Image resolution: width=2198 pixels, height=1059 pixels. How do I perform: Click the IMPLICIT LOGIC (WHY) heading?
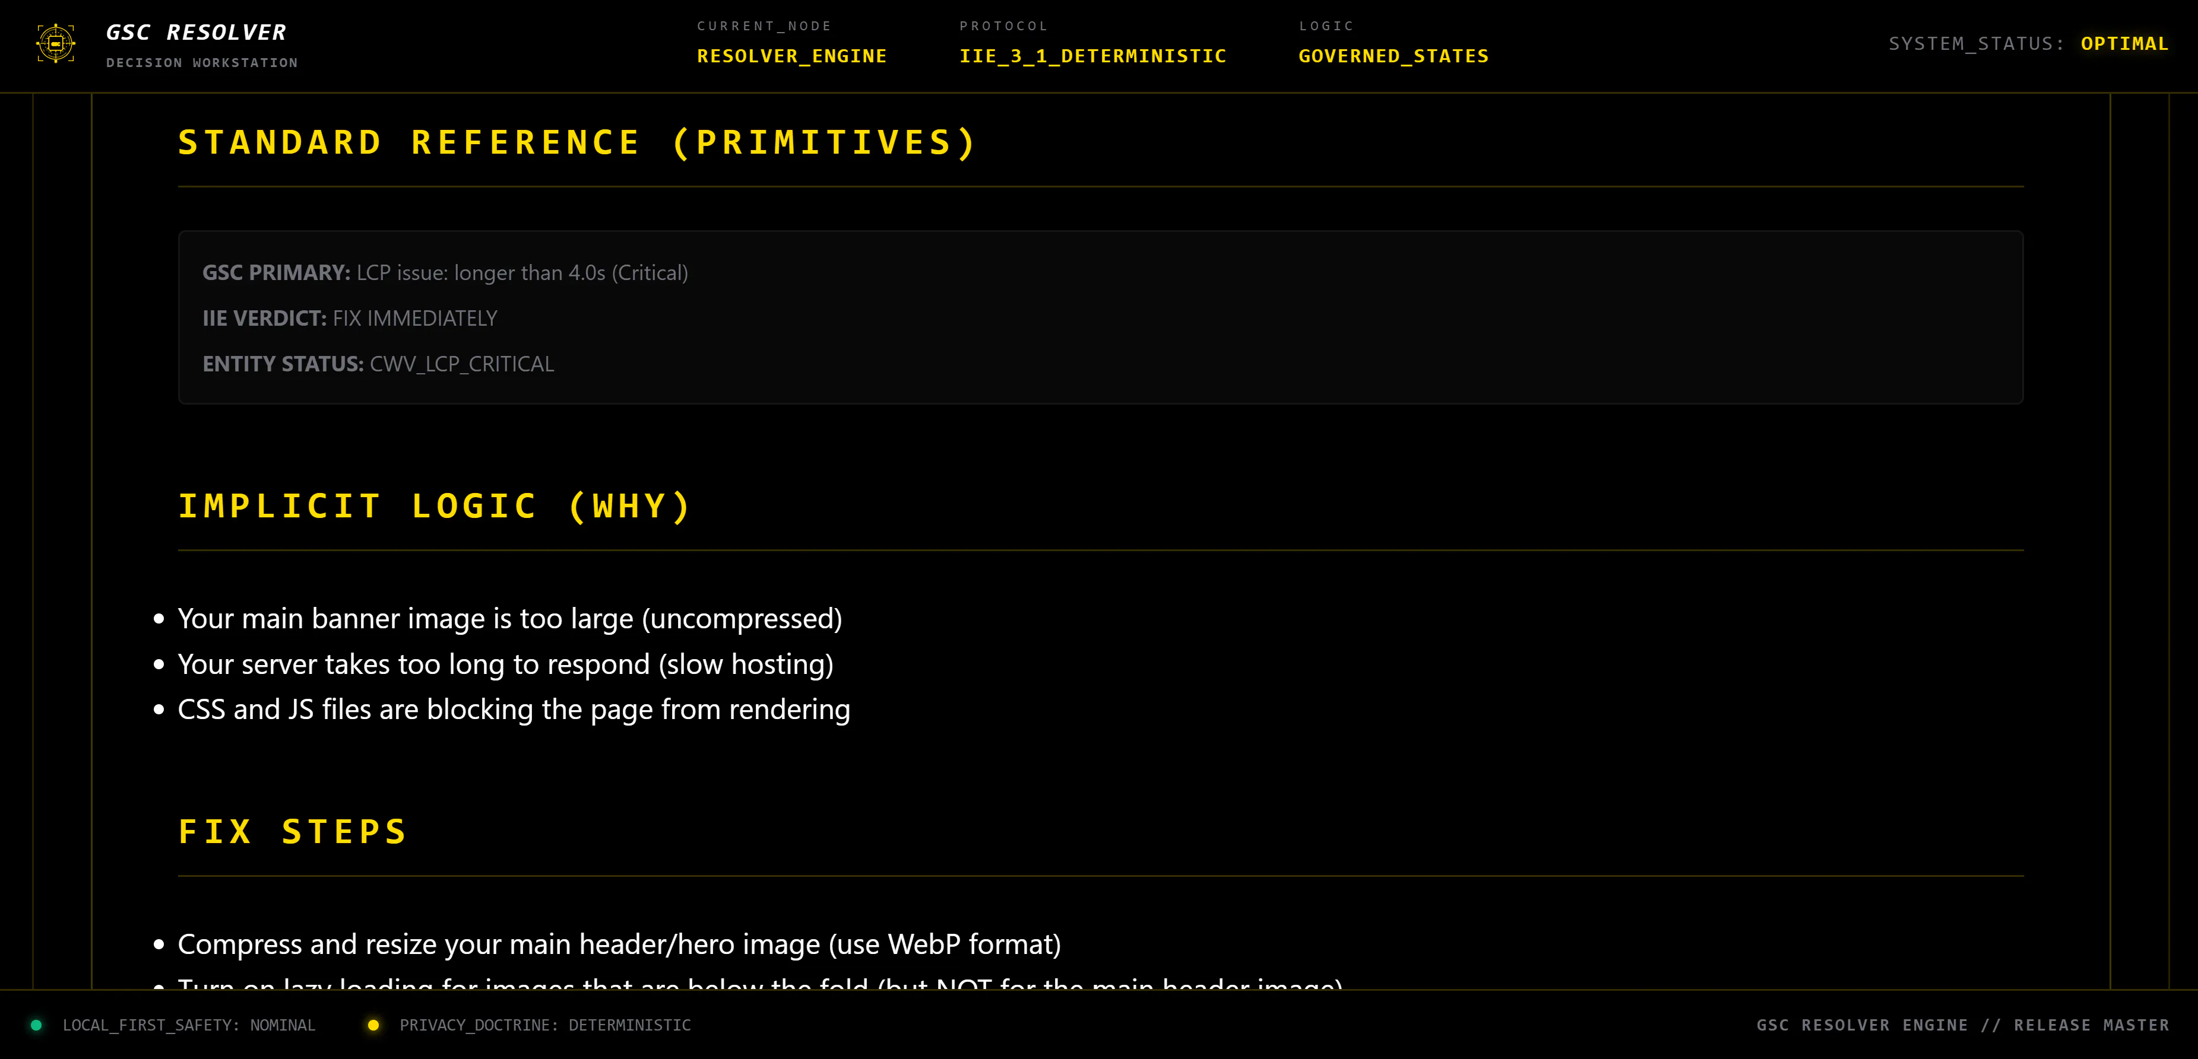coord(435,507)
